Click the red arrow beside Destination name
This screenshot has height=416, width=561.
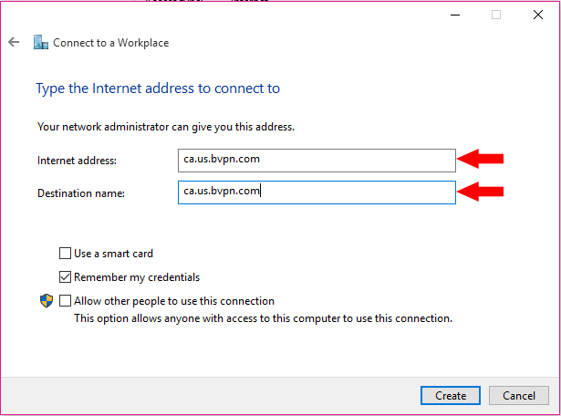pyautogui.click(x=480, y=192)
